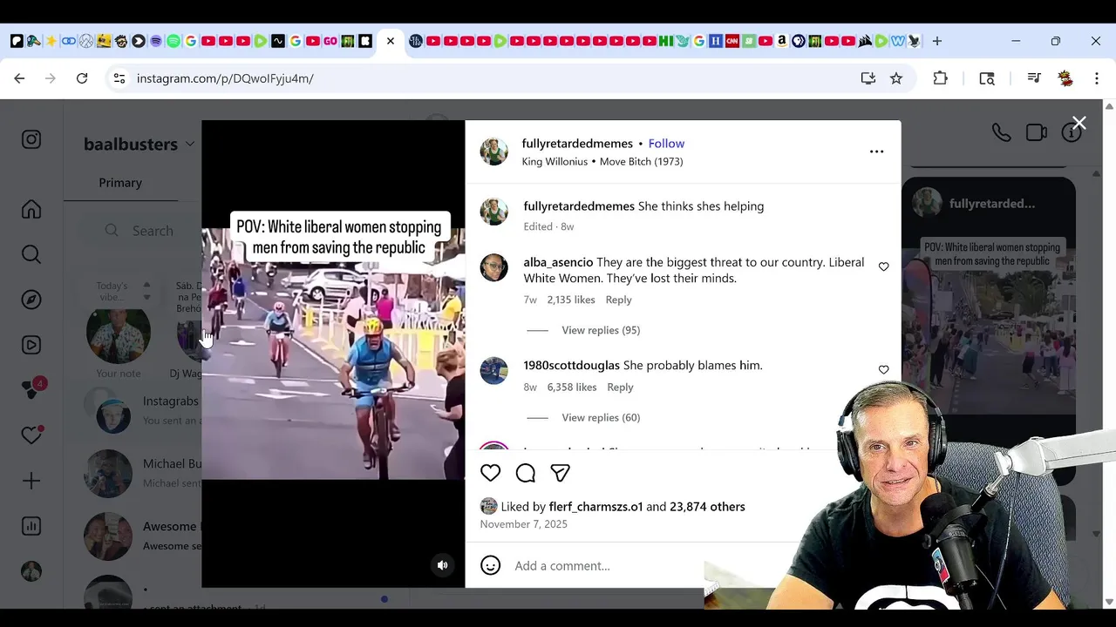This screenshot has height=627, width=1116.
Task: Open Instagrabs conversation
Action: [143, 409]
